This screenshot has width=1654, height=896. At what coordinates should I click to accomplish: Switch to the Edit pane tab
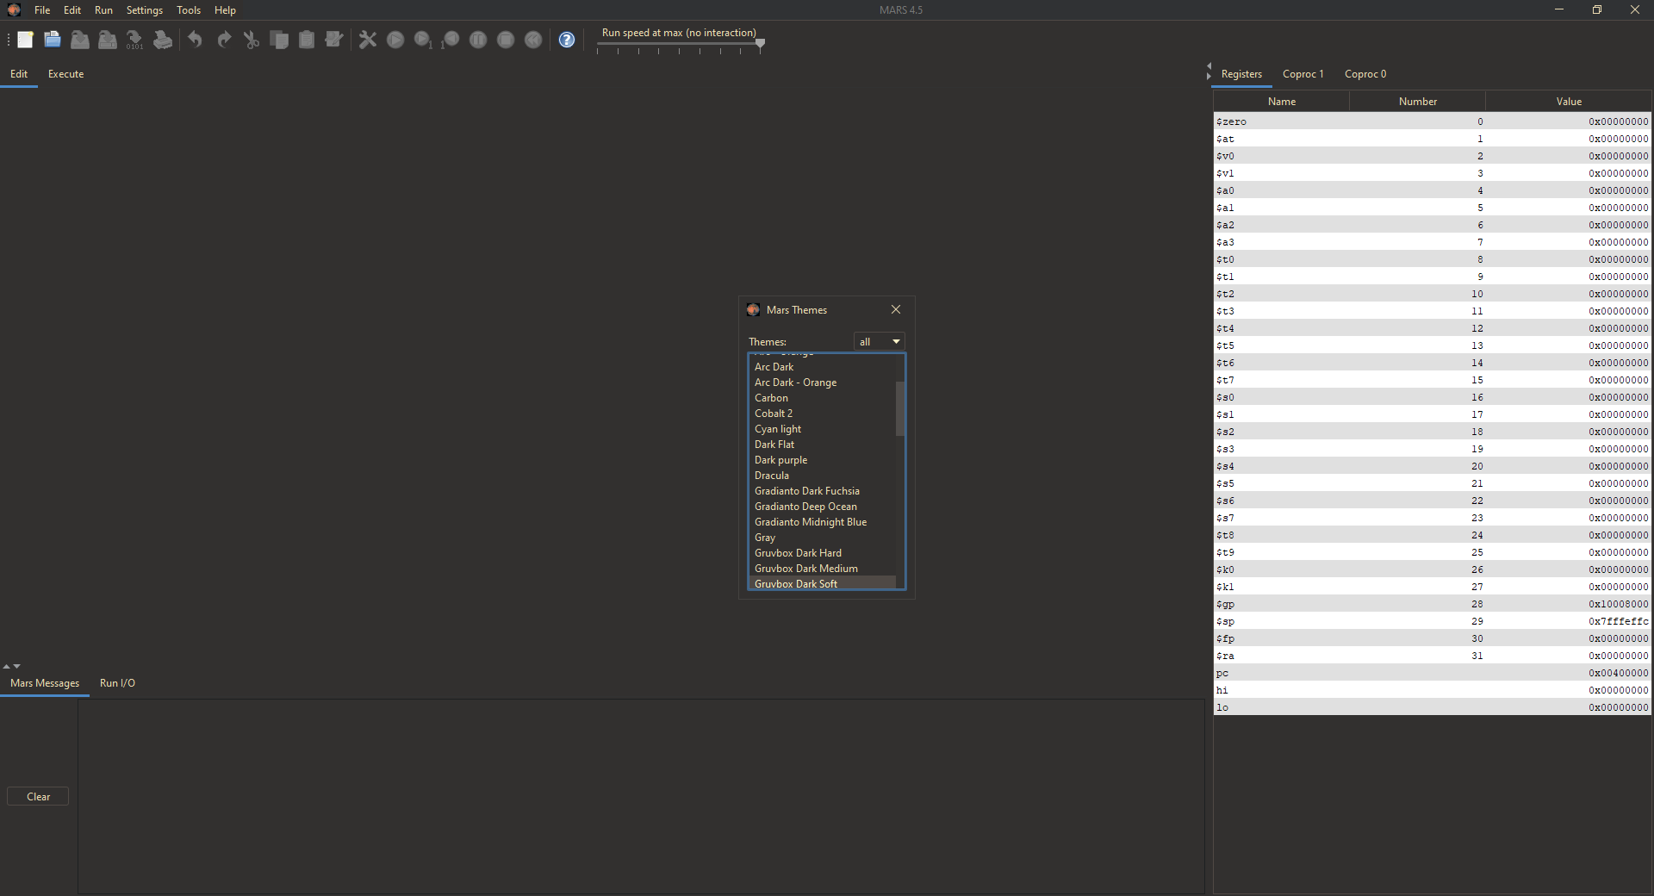(x=19, y=74)
